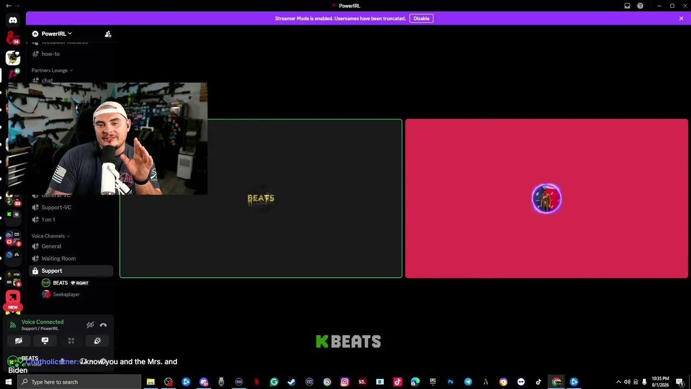The height and width of the screenshot is (389, 691).
Task: Click the Windows Start button
Action: click(x=9, y=382)
